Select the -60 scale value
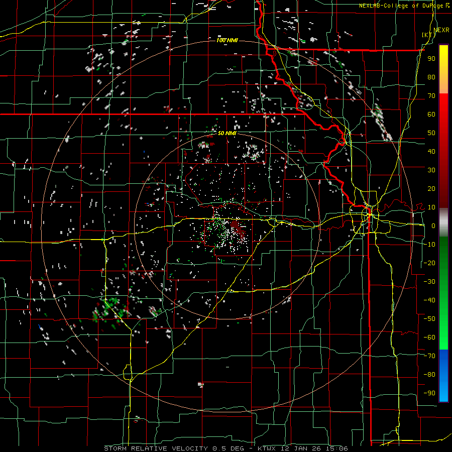Viewport: 452px width, 452px height. 429,337
